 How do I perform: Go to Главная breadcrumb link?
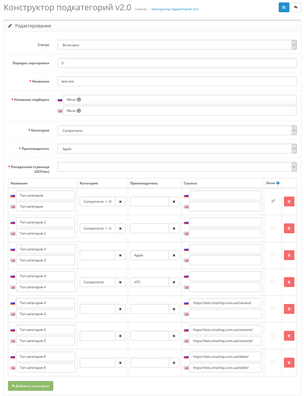coord(141,9)
